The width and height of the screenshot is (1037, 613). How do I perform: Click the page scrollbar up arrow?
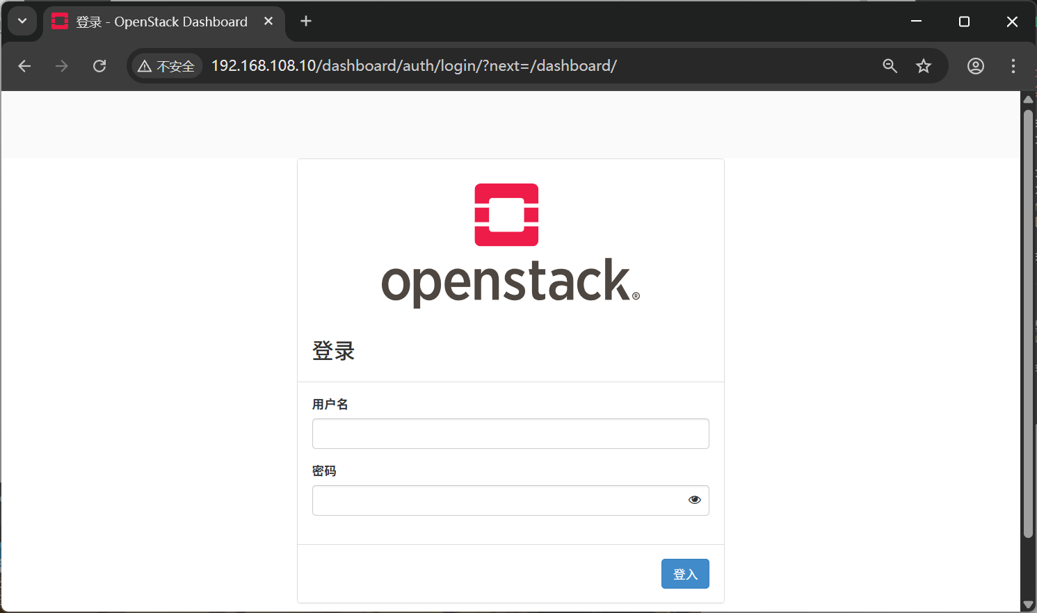[x=1028, y=99]
